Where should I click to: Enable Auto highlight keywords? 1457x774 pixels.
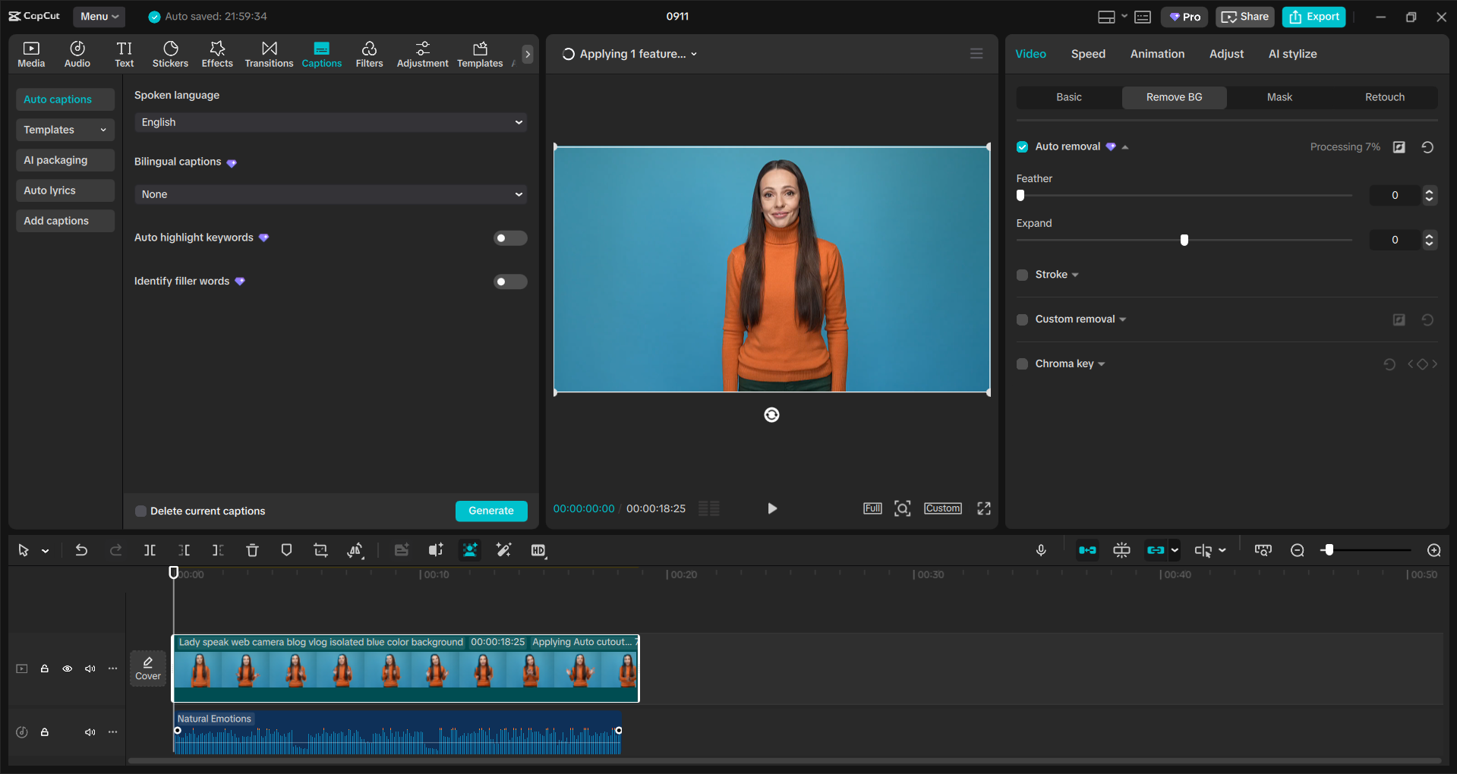[x=509, y=238]
